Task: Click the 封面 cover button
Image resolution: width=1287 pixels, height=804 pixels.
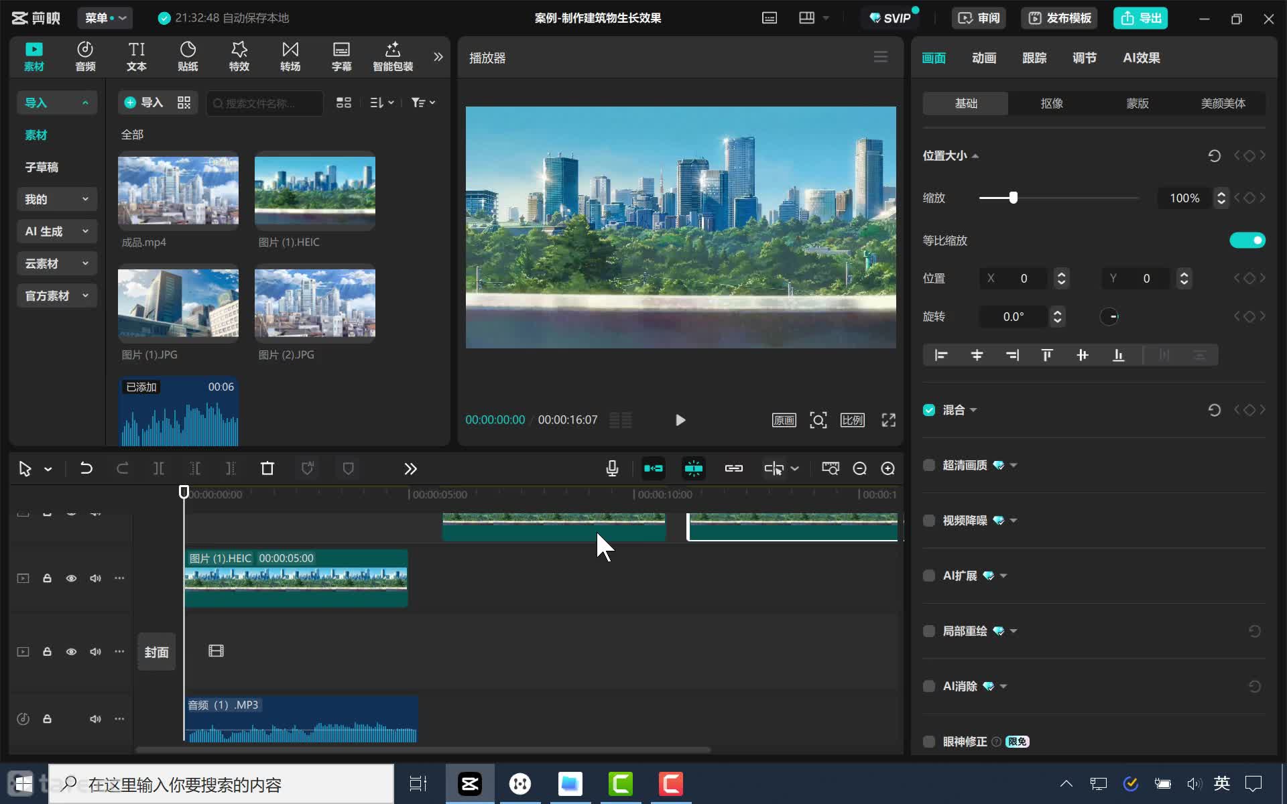Action: pos(157,652)
